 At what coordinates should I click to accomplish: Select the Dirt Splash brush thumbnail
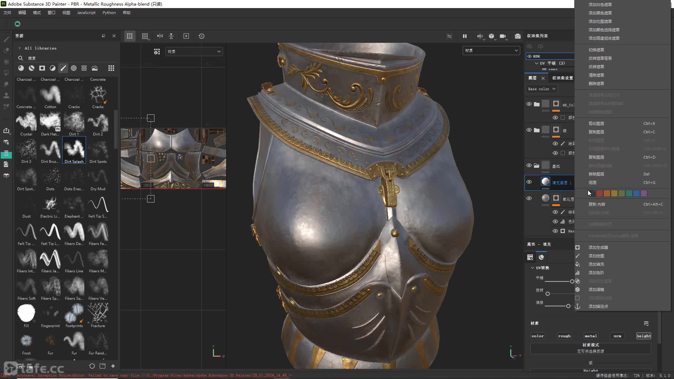click(74, 150)
